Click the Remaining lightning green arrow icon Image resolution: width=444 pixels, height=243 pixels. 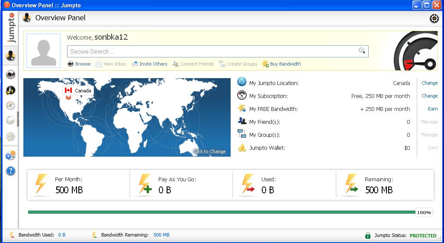click(x=352, y=184)
